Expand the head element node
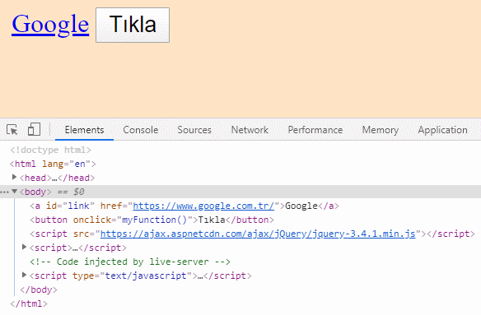 click(14, 178)
